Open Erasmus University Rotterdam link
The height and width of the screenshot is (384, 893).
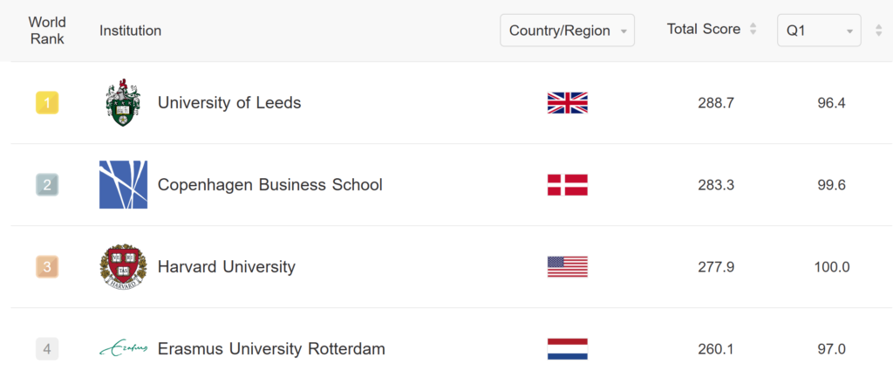[x=271, y=349]
